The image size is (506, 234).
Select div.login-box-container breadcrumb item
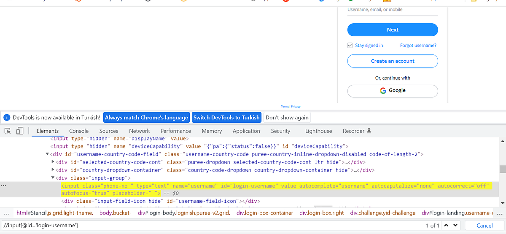coord(264,213)
